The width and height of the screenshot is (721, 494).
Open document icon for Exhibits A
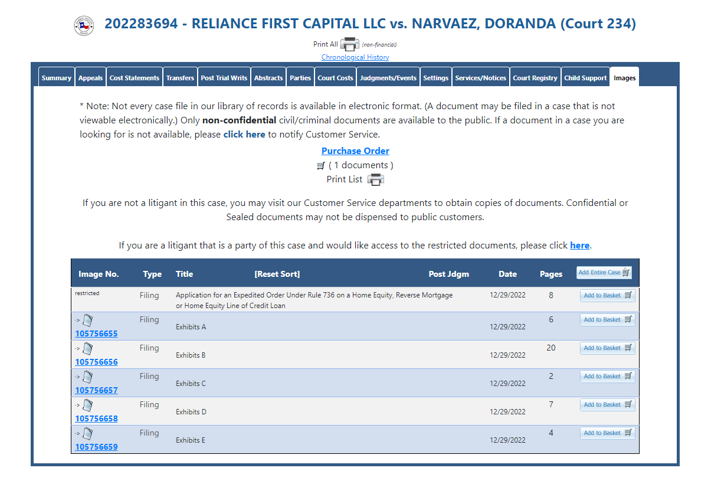(x=87, y=320)
